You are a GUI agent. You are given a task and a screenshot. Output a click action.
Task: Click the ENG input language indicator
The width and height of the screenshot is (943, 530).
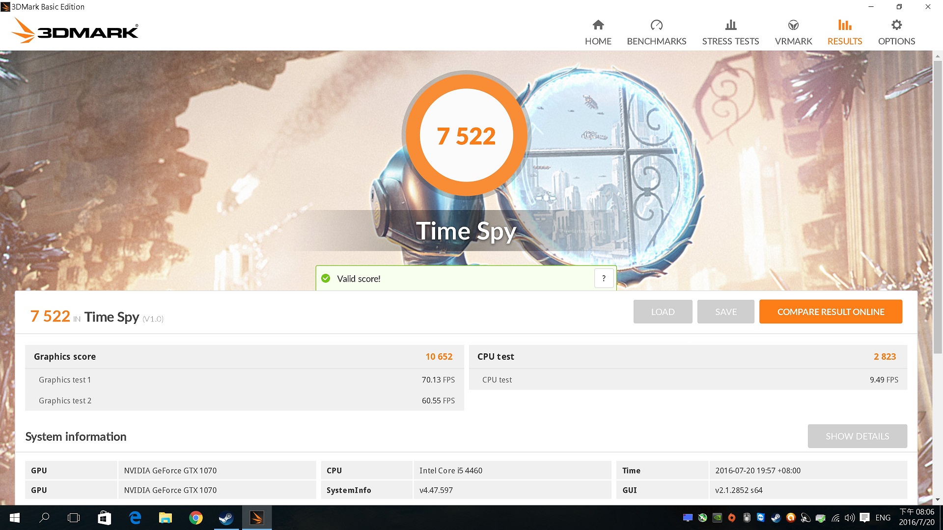pyautogui.click(x=883, y=518)
